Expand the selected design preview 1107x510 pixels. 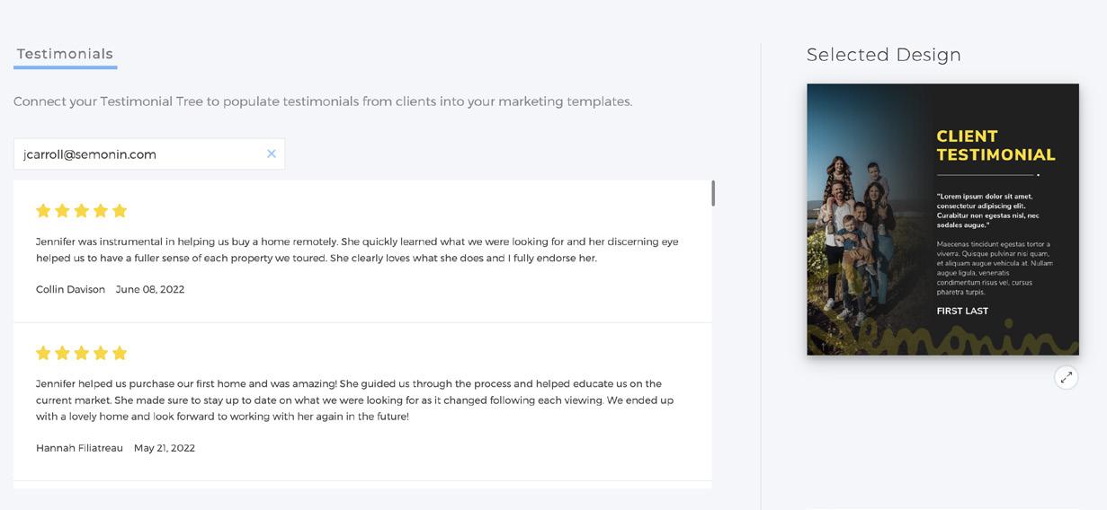coord(1066,378)
